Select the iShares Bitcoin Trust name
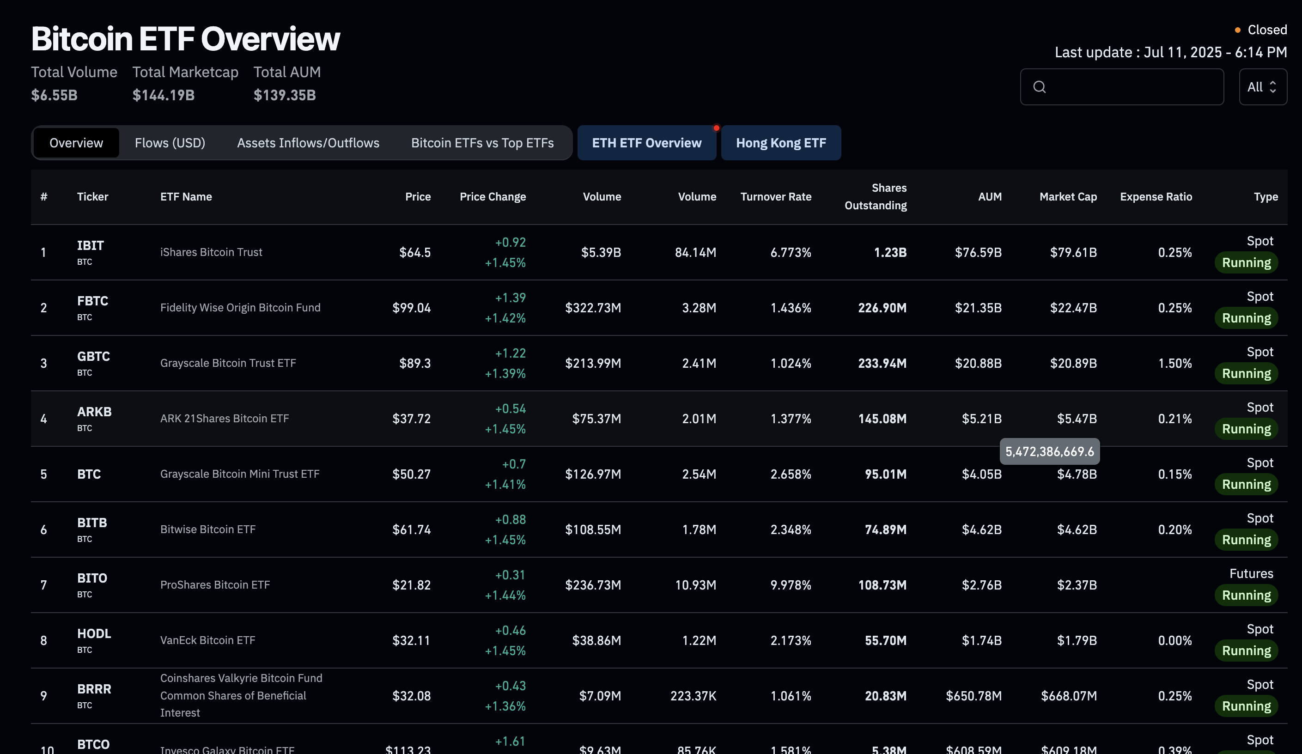1302x754 pixels. coord(211,252)
